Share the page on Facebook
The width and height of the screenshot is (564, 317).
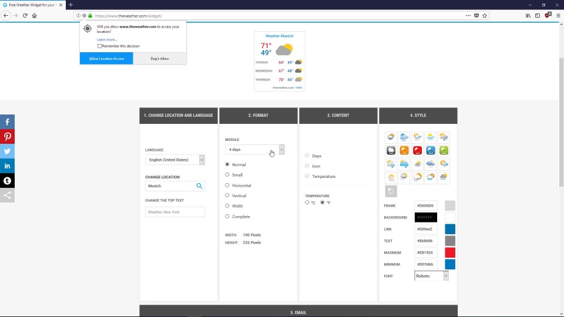pos(7,122)
